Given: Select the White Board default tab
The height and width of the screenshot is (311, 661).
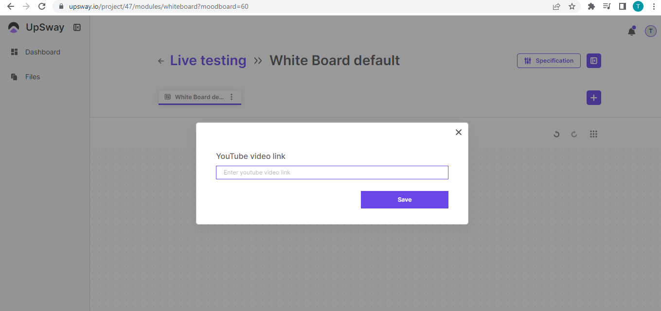Looking at the screenshot, I should tap(195, 97).
